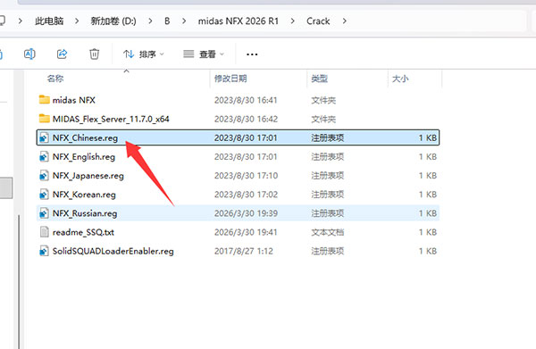Click the NFX_Russian.reg file name

click(x=85, y=213)
